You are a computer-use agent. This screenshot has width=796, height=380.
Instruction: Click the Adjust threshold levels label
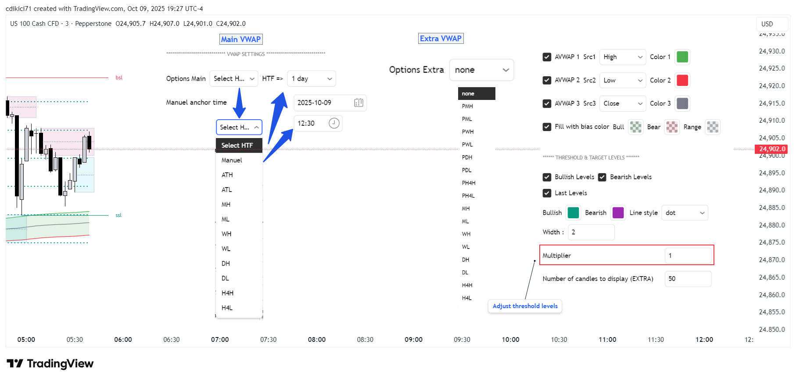(525, 306)
